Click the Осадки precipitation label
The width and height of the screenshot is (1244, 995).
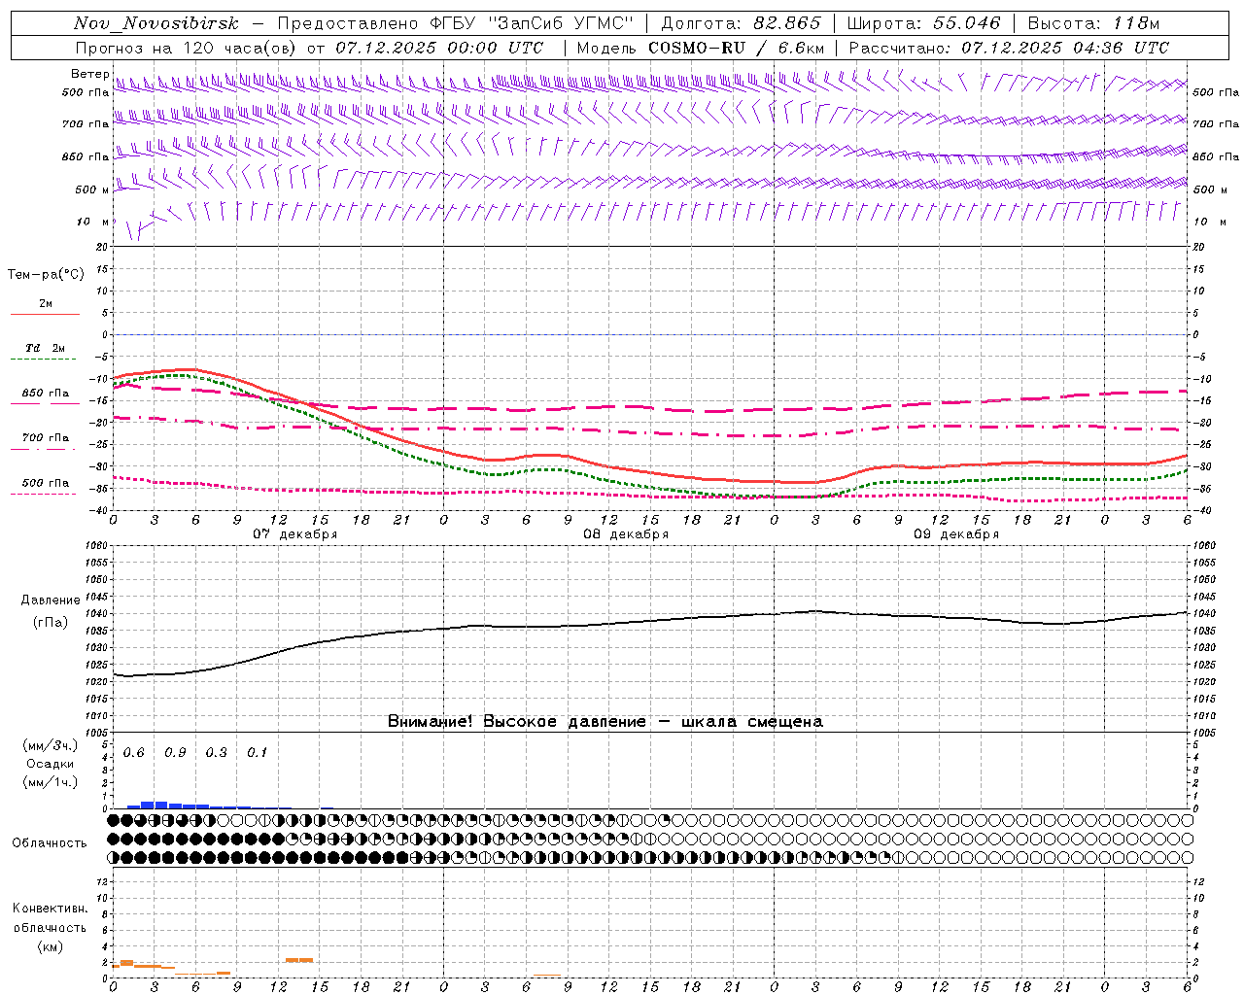click(x=51, y=764)
